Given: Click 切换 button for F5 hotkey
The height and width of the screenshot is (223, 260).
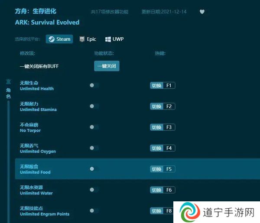Looking at the screenshot, I should tap(157, 169).
